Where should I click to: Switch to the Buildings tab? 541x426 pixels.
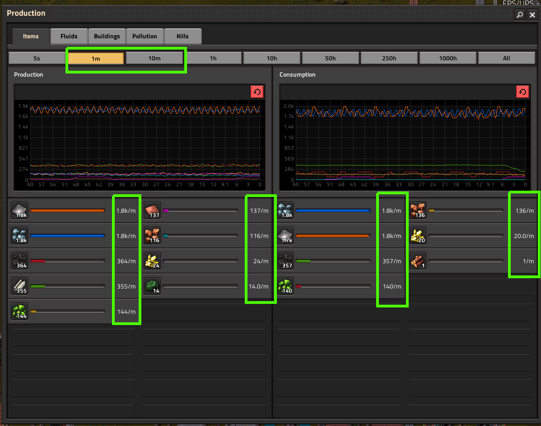click(x=107, y=37)
